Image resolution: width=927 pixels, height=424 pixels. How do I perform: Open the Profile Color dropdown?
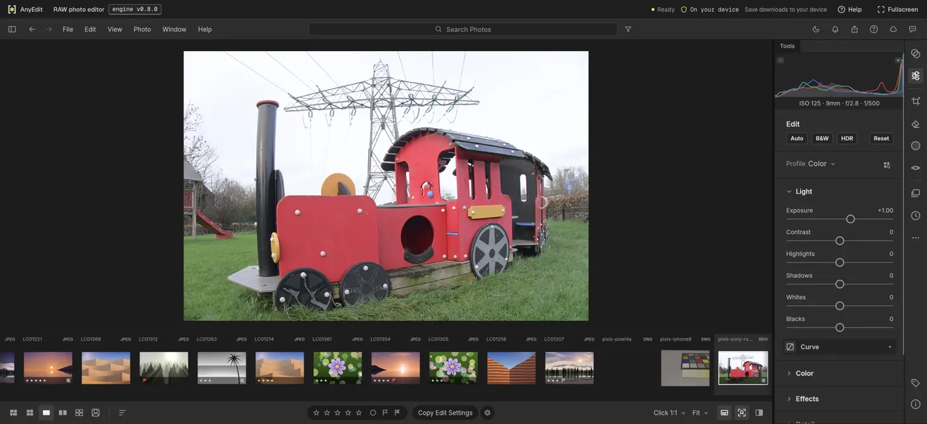(821, 164)
